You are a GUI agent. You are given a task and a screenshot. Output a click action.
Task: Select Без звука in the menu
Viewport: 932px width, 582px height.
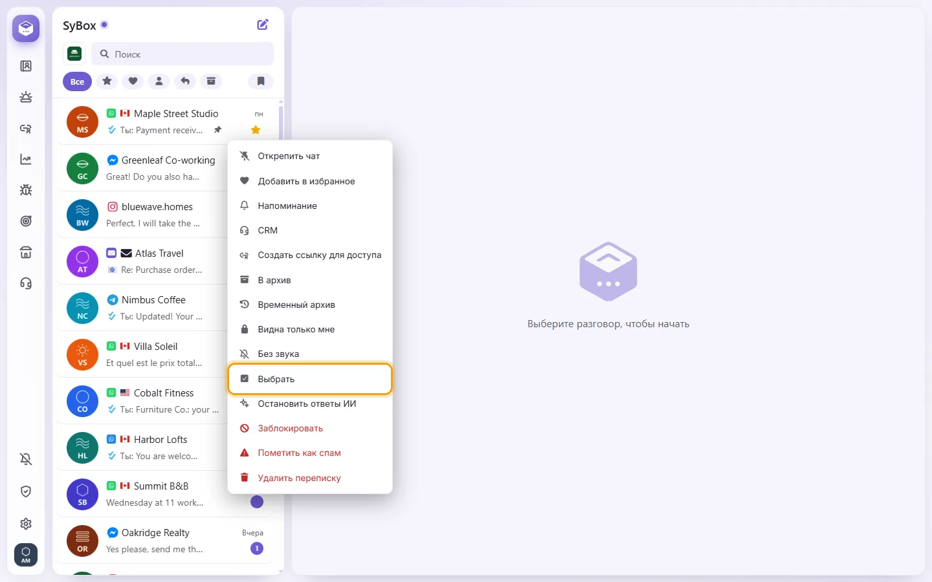pyautogui.click(x=310, y=354)
